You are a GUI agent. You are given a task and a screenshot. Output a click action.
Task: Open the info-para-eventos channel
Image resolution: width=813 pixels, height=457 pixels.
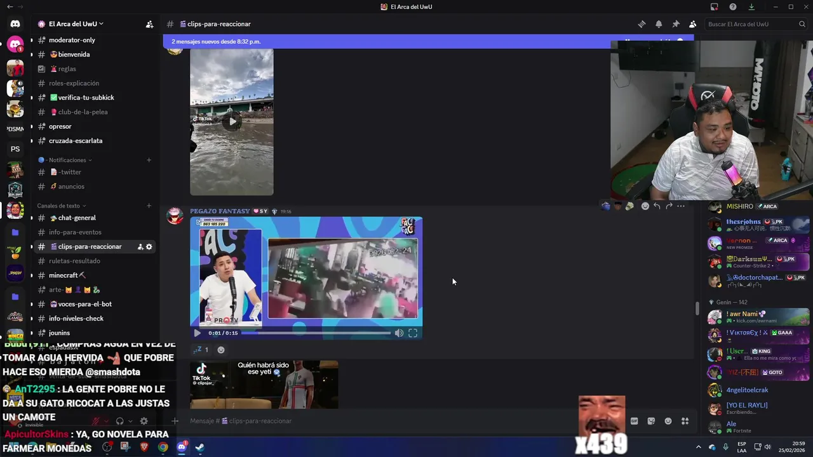[x=75, y=232]
